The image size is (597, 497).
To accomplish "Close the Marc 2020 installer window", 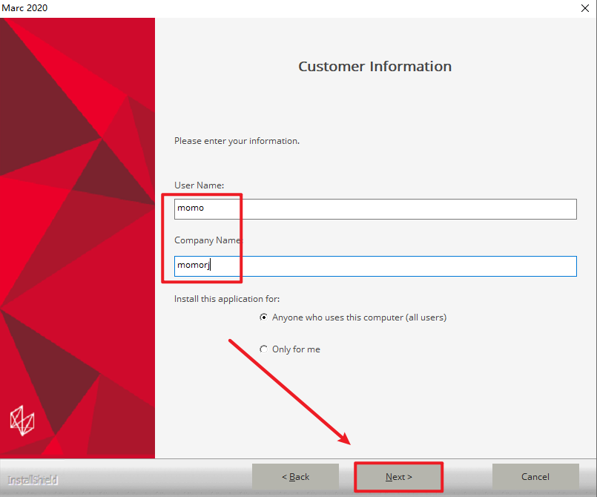I will [x=584, y=7].
